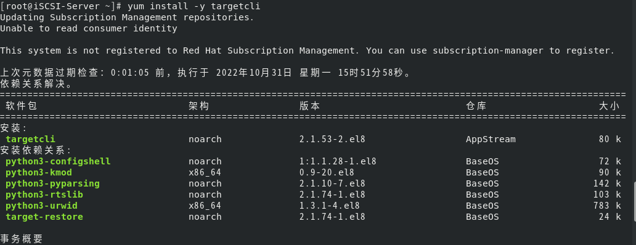Click the target-restore package entry
The height and width of the screenshot is (245, 636).
click(44, 217)
